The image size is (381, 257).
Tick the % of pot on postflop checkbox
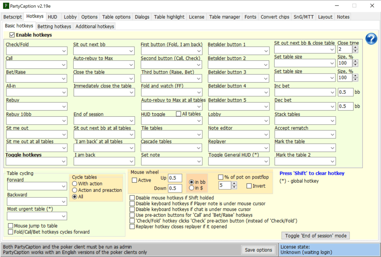pyautogui.click(x=221, y=177)
